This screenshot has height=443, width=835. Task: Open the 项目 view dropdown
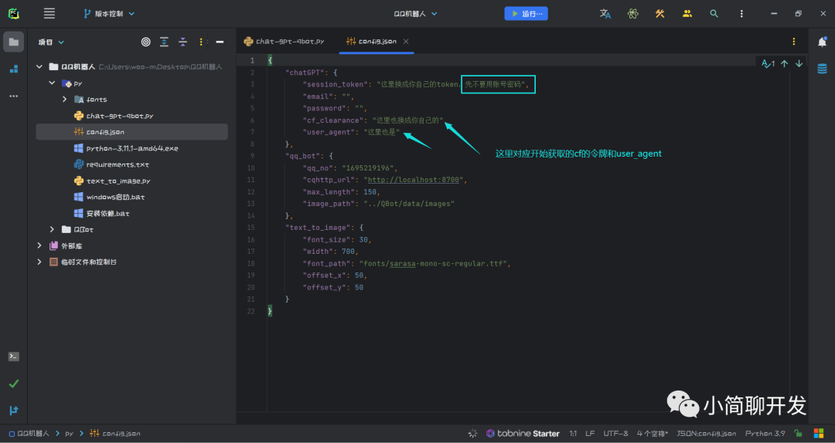[51, 42]
